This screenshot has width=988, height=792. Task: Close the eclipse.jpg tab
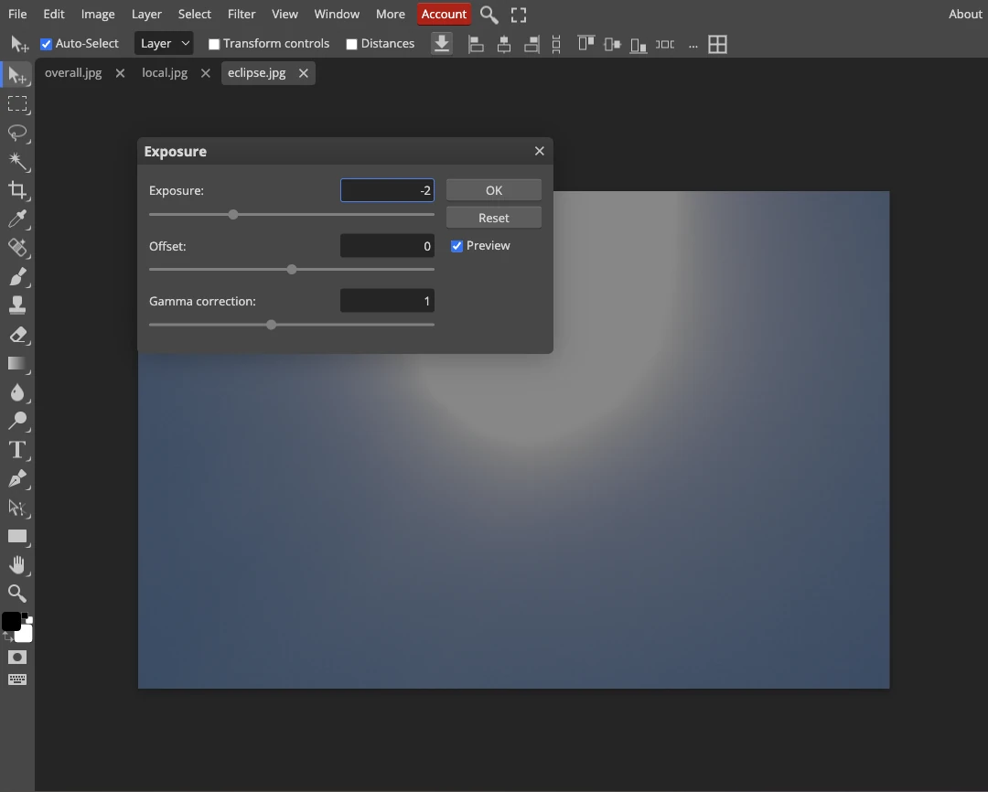pos(304,74)
